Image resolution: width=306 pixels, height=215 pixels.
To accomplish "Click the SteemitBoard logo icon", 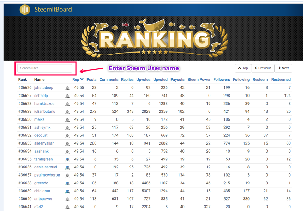I will [x=25, y=10].
